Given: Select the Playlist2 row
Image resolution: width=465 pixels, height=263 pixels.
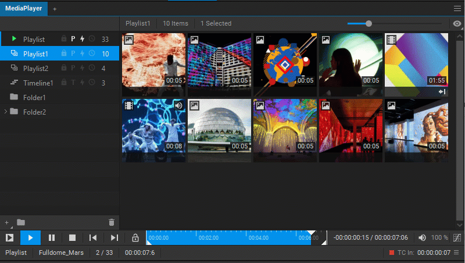Looking at the screenshot, I should pos(60,68).
